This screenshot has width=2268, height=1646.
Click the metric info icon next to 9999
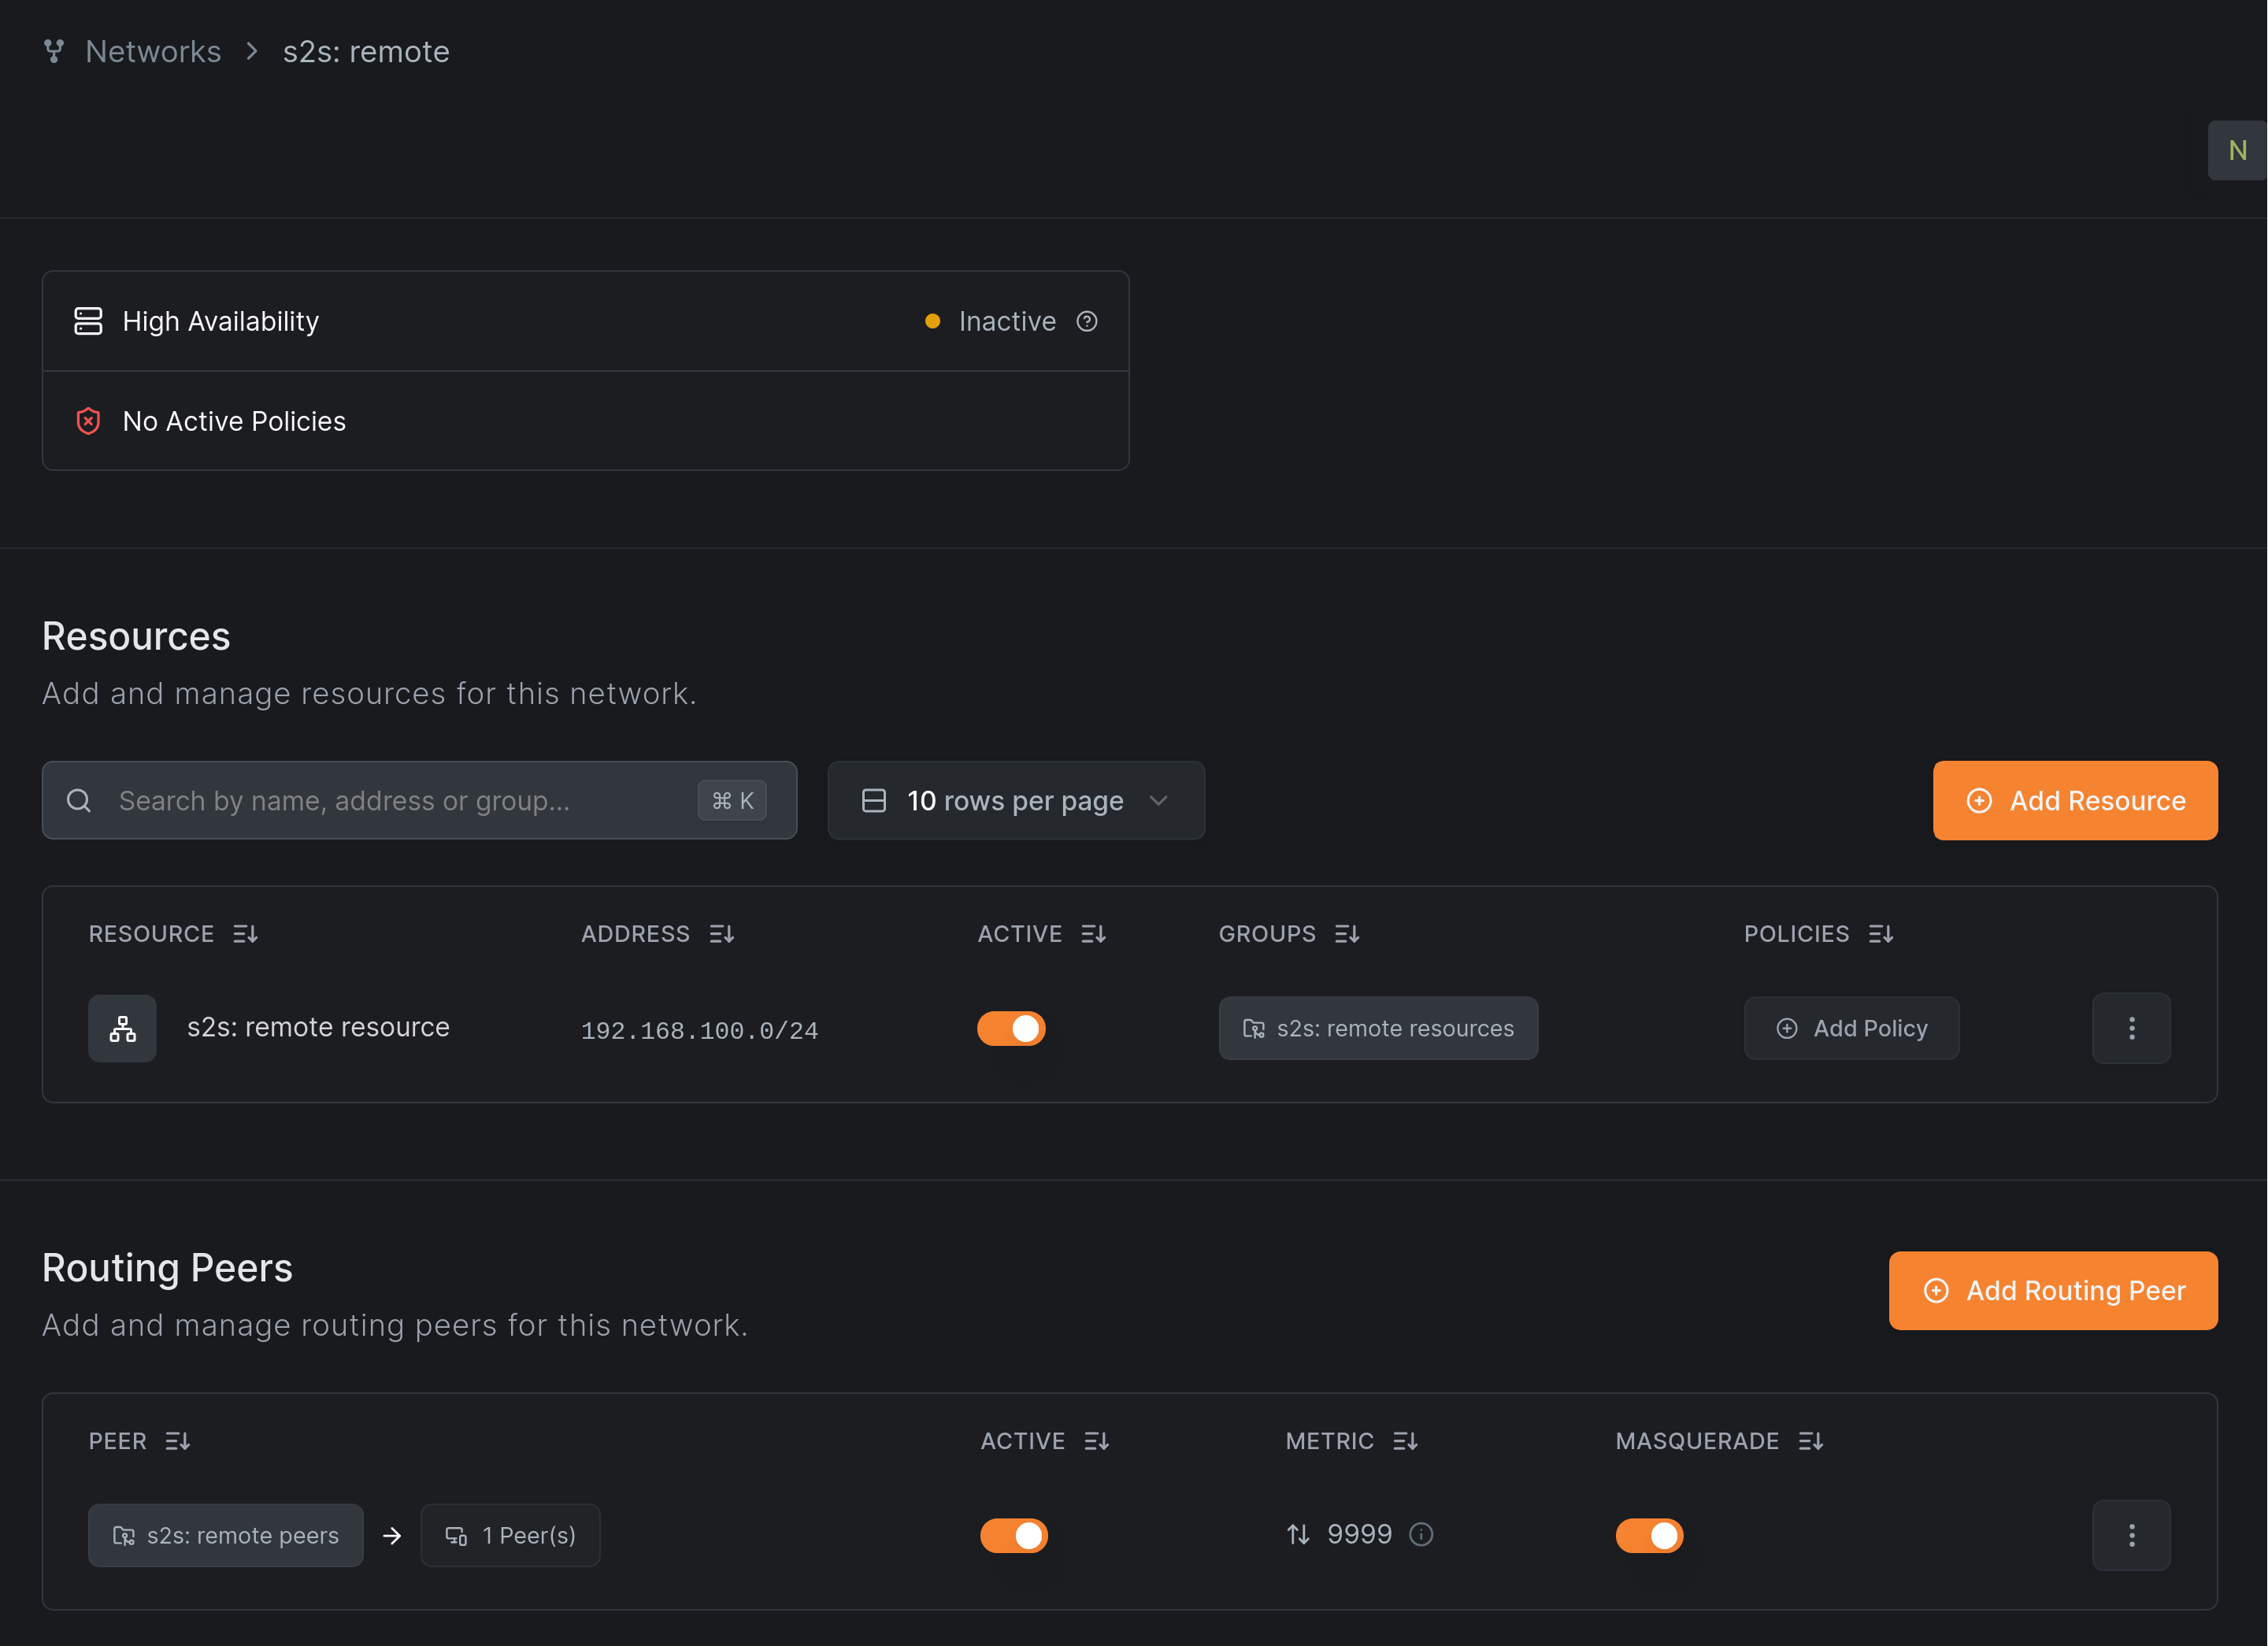click(1421, 1534)
